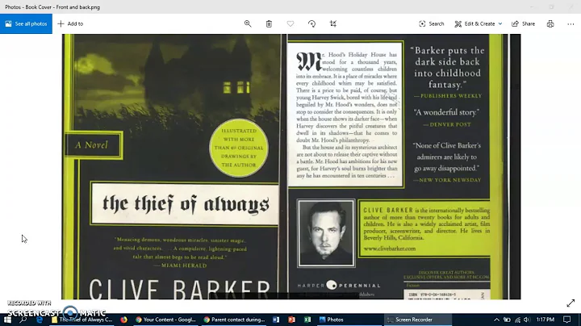Show hidden system tray icons
The width and height of the screenshot is (581, 326).
pyautogui.click(x=496, y=320)
